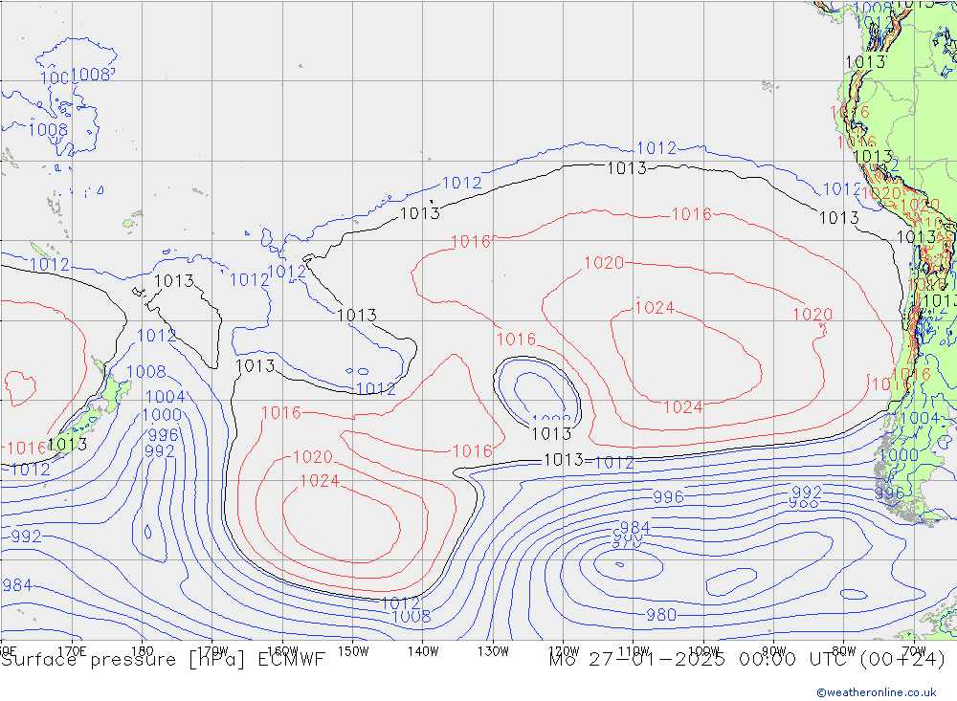Click the black 1013 label beside the blue 1012 near 120W
Screen dimensions: 957x701
[564, 459]
